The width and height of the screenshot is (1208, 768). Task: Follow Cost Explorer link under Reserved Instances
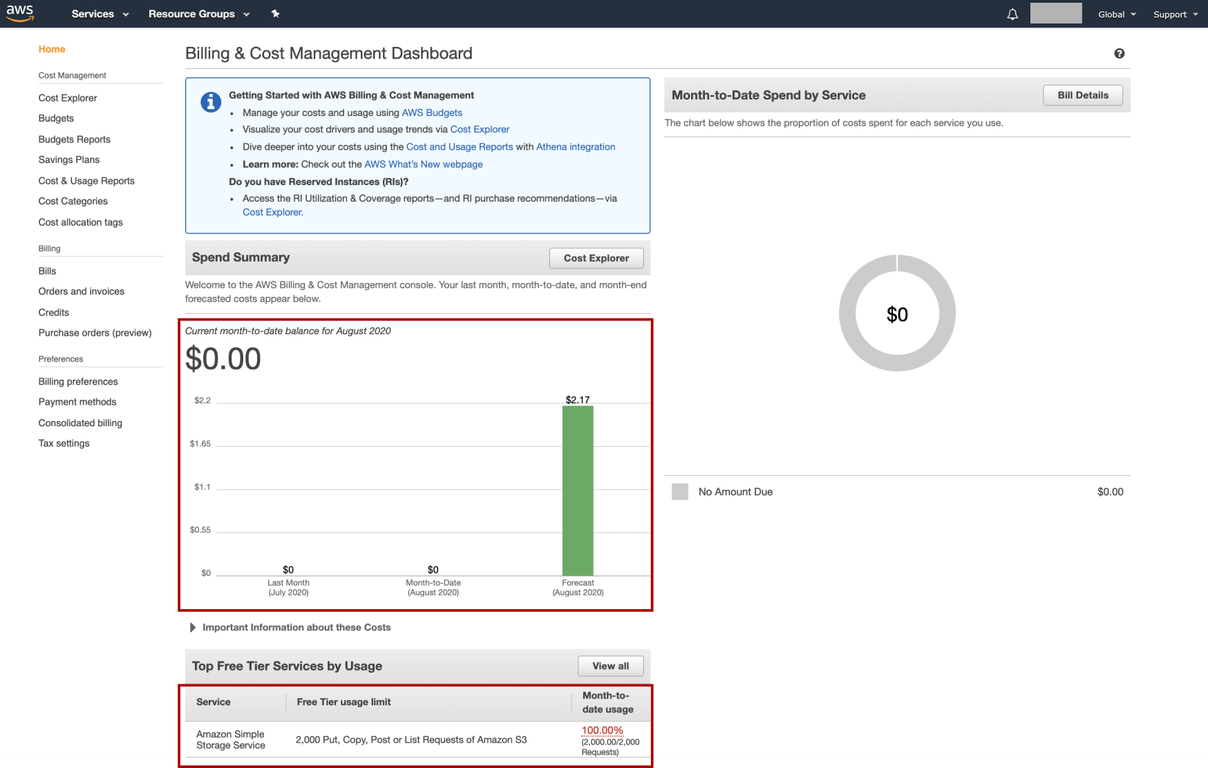tap(273, 212)
